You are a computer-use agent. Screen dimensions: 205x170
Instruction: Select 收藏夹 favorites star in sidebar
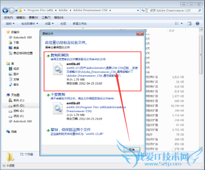coord(13,32)
